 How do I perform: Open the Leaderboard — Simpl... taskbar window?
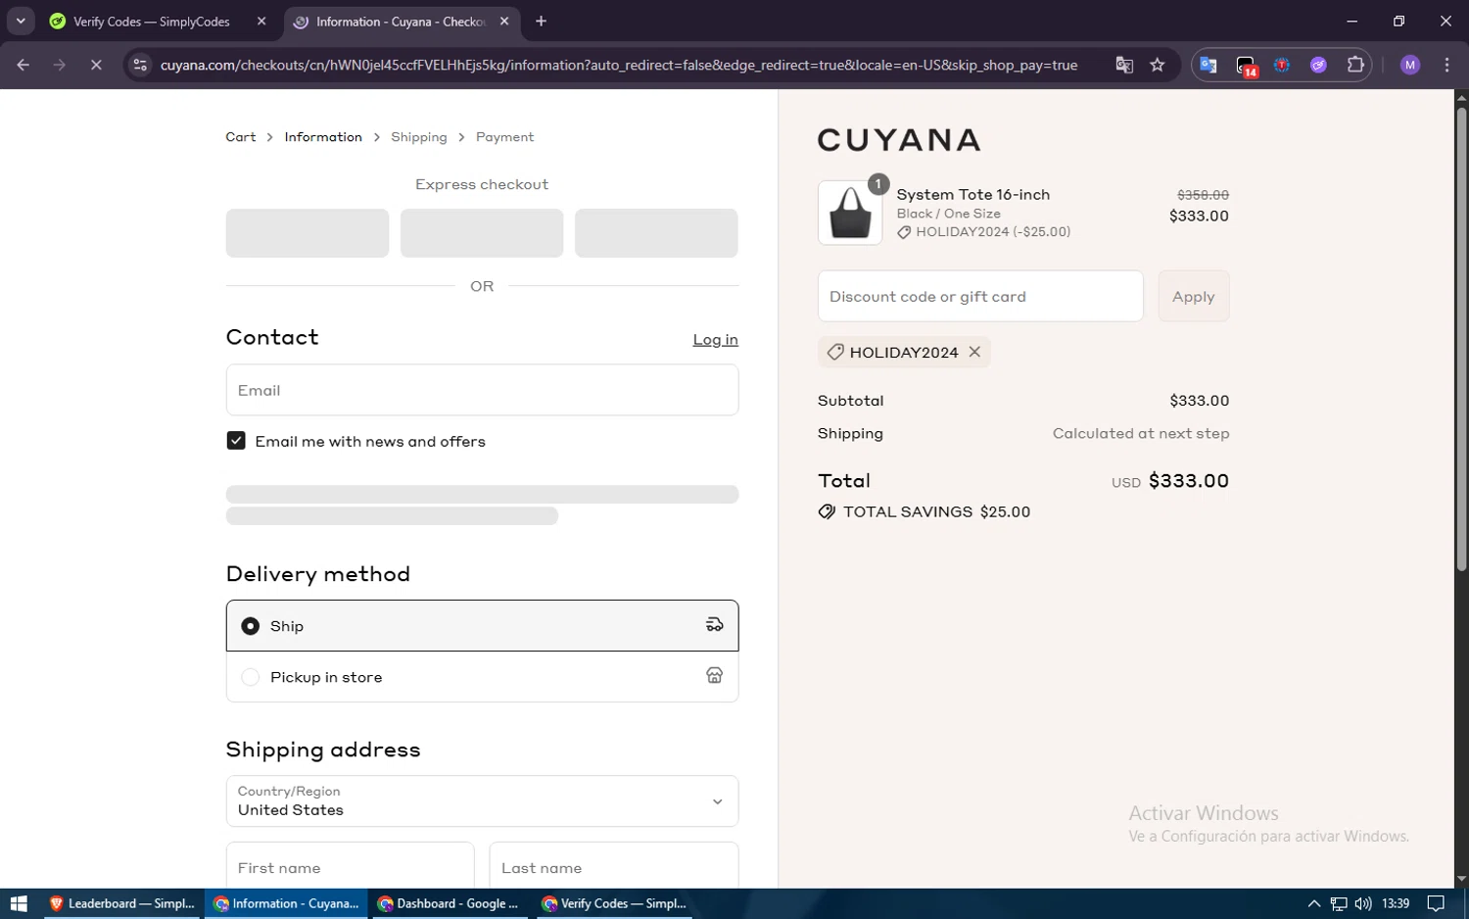[122, 903]
